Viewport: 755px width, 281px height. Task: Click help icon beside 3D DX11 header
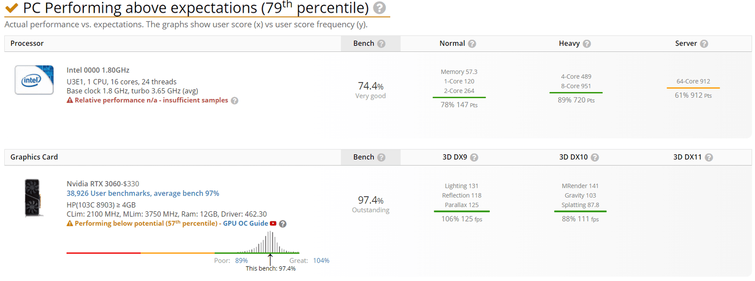(709, 157)
